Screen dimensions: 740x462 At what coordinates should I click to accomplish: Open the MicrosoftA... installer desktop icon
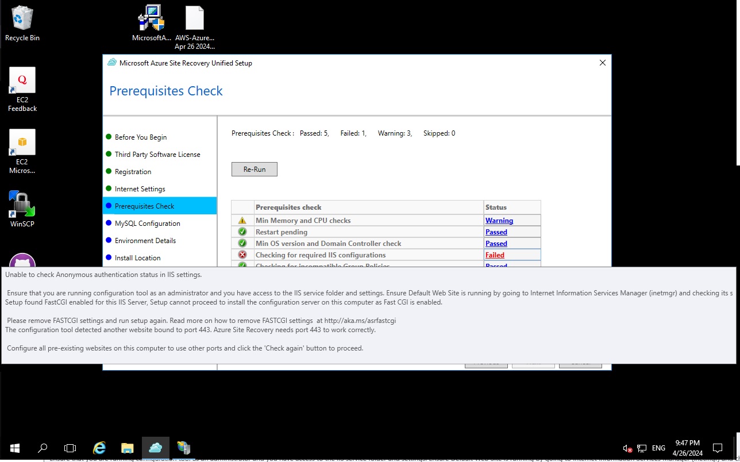click(x=152, y=24)
